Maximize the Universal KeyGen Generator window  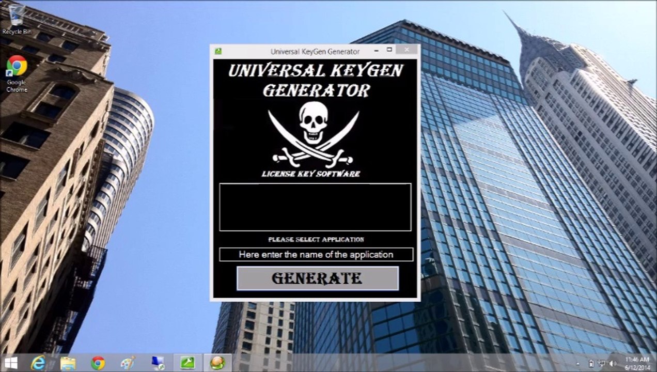pos(389,50)
